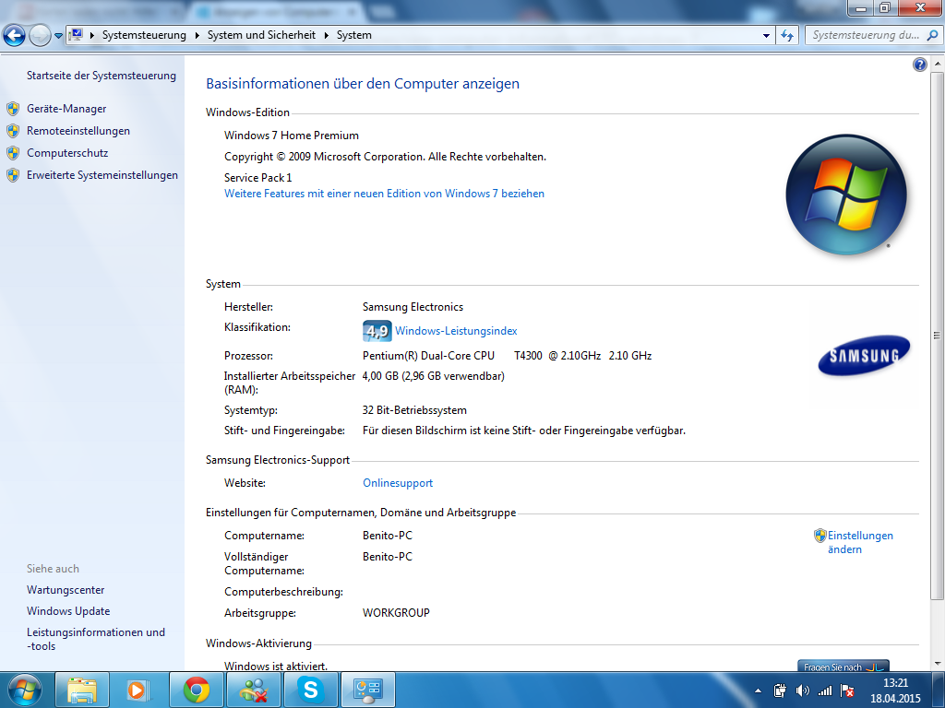This screenshot has height=708, width=945.
Task: Select the WORKGROUP value
Action: (x=396, y=613)
